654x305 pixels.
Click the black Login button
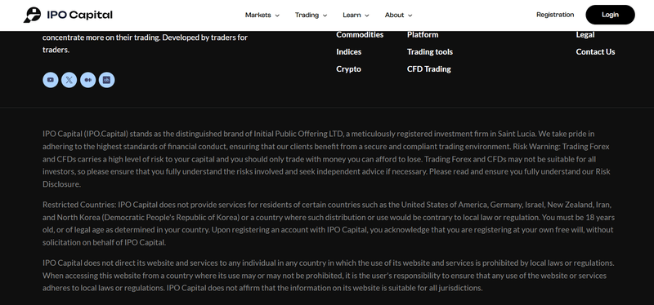(610, 15)
